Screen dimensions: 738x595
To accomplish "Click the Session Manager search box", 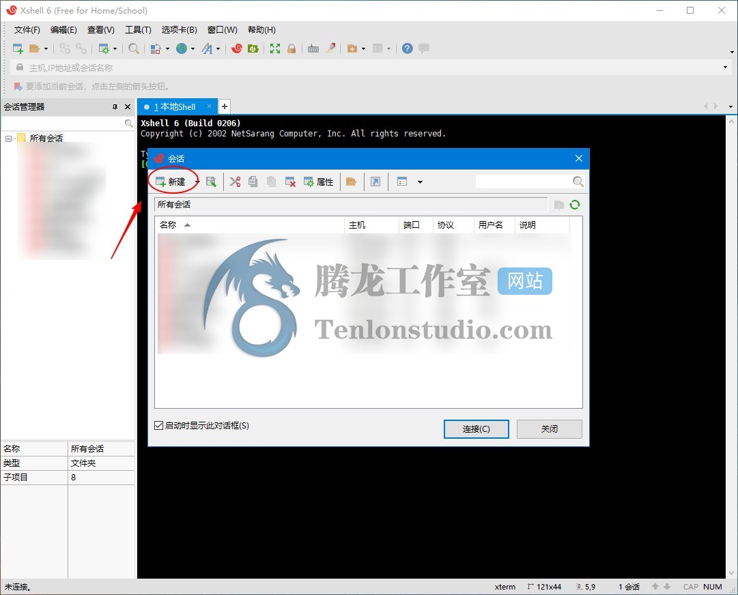I will (x=63, y=124).
